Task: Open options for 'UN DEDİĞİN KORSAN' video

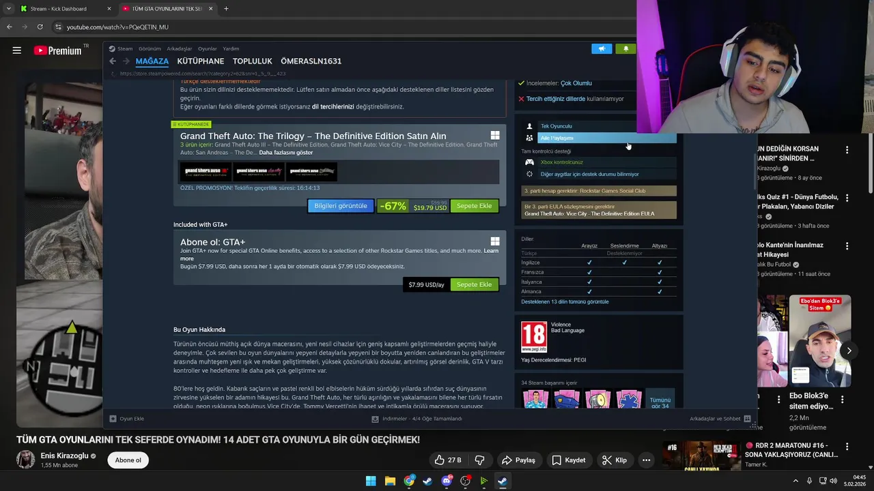Action: [x=847, y=150]
